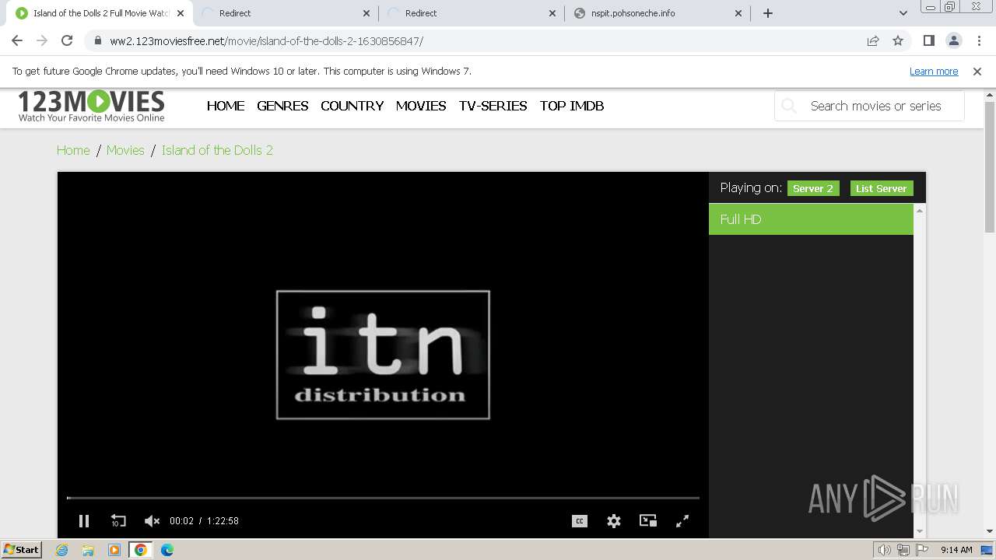Open Chrome taskbar icon
Screen dimensions: 996x560
pos(140,550)
